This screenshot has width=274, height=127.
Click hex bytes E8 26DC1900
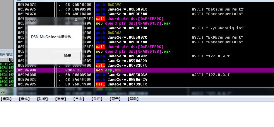78,84
